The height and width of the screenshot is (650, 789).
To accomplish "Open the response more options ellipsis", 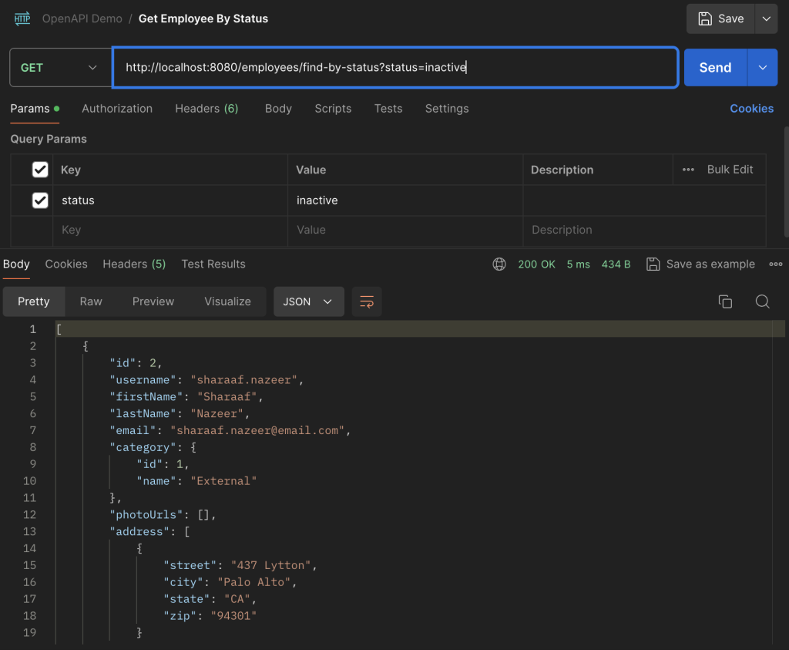I will click(x=775, y=264).
